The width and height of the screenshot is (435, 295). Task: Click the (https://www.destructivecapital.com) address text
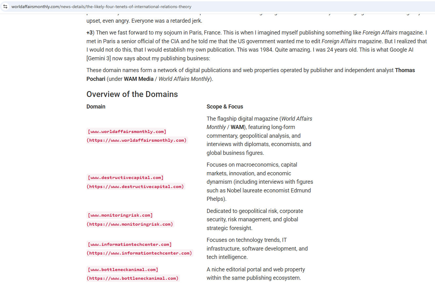[136, 187]
